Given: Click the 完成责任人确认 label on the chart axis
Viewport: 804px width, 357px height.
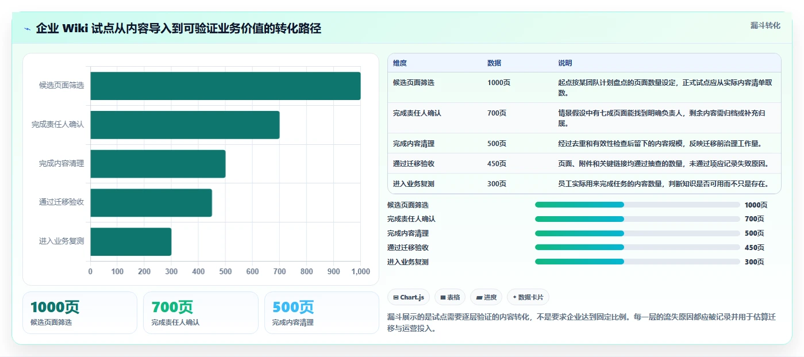Looking at the screenshot, I should coord(57,125).
